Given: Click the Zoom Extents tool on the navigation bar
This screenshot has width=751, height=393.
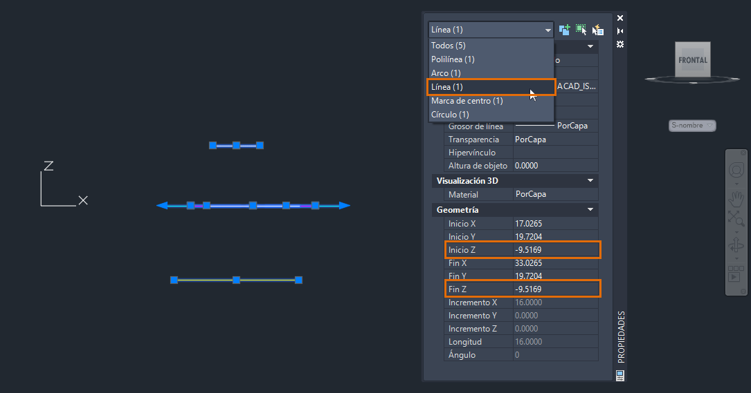Looking at the screenshot, I should [x=736, y=218].
